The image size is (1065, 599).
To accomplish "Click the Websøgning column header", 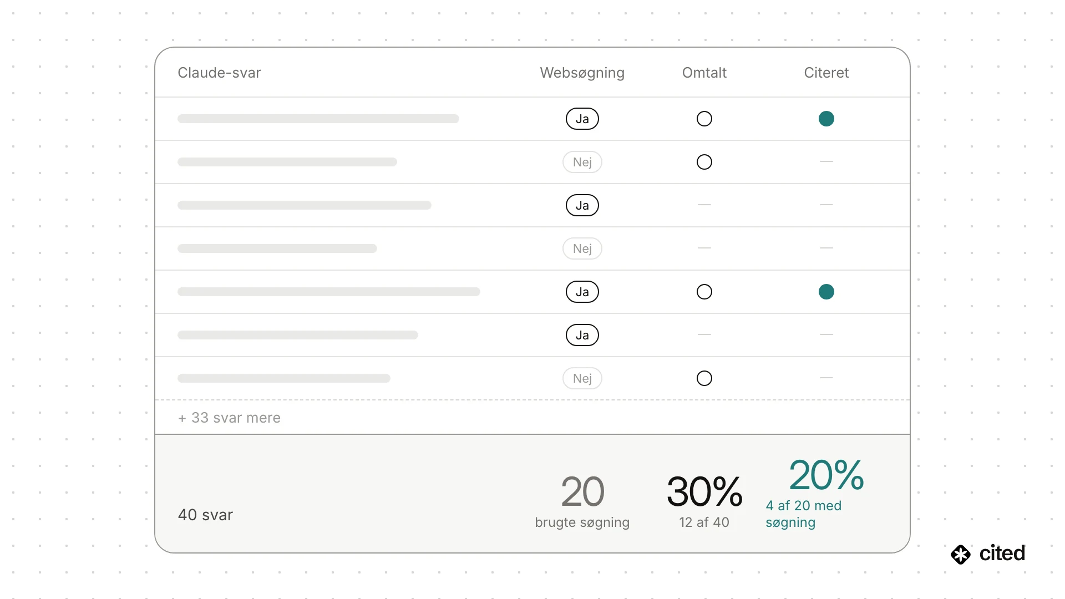I will pyautogui.click(x=582, y=73).
